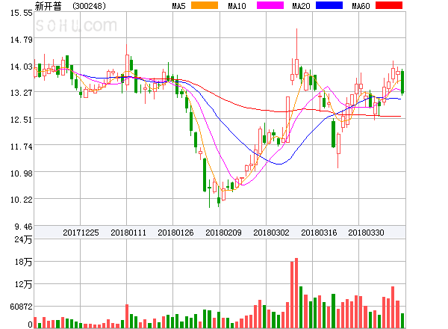
Task: Click the 14.03 price axis label
Action: (x=22, y=67)
